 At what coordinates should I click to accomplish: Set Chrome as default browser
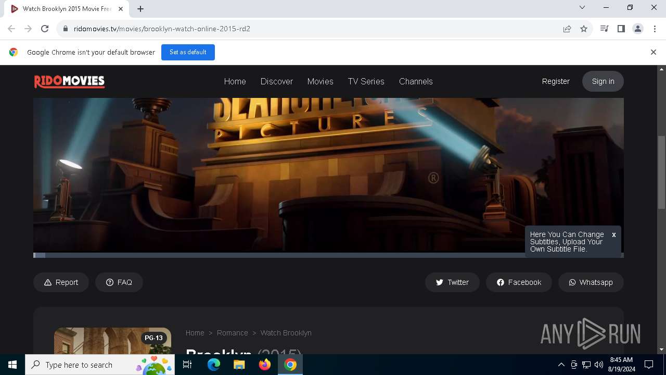(188, 52)
